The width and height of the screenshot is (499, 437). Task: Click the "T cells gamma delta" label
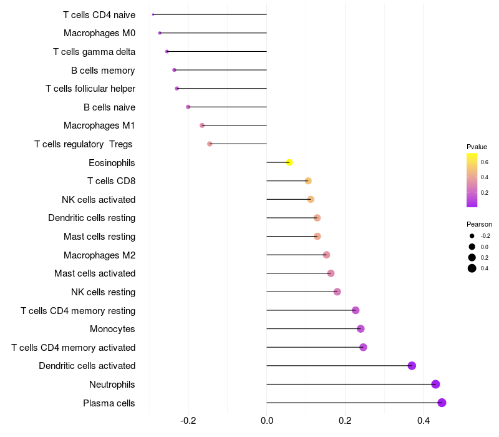point(94,52)
